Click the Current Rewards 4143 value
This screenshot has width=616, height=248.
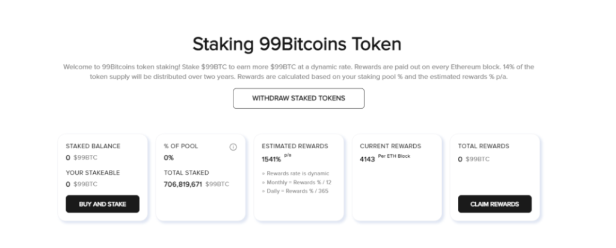(x=367, y=159)
